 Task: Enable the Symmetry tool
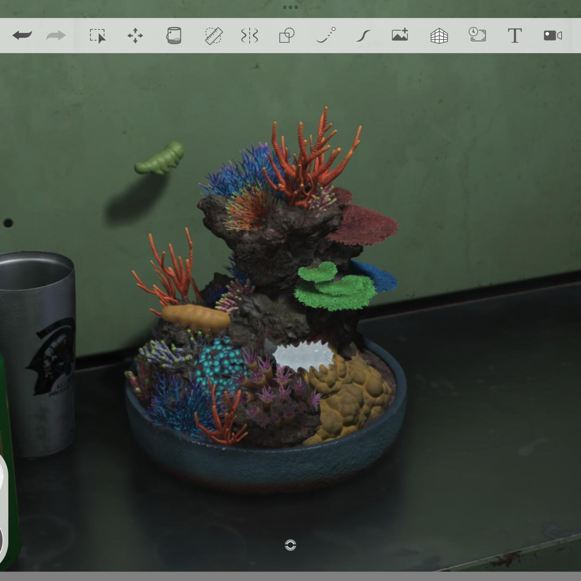[250, 36]
